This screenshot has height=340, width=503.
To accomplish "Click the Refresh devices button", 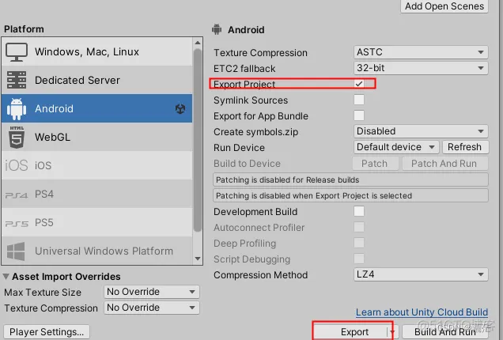I will [465, 147].
